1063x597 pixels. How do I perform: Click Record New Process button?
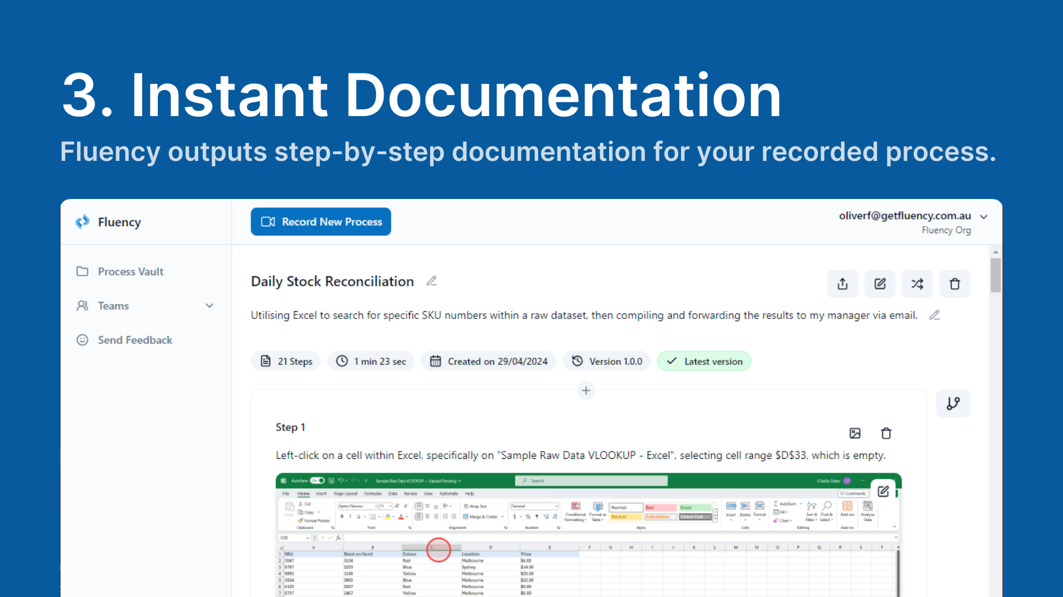coord(321,222)
